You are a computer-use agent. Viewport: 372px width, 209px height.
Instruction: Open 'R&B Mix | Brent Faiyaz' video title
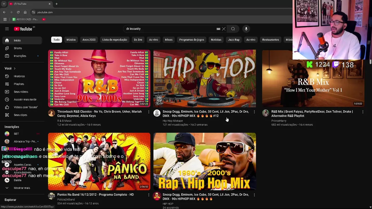click(x=312, y=113)
